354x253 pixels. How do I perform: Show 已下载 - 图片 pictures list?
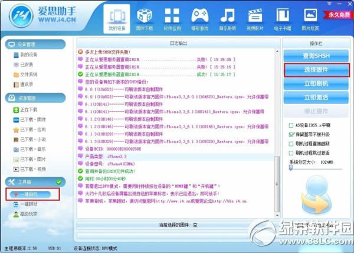point(29,160)
